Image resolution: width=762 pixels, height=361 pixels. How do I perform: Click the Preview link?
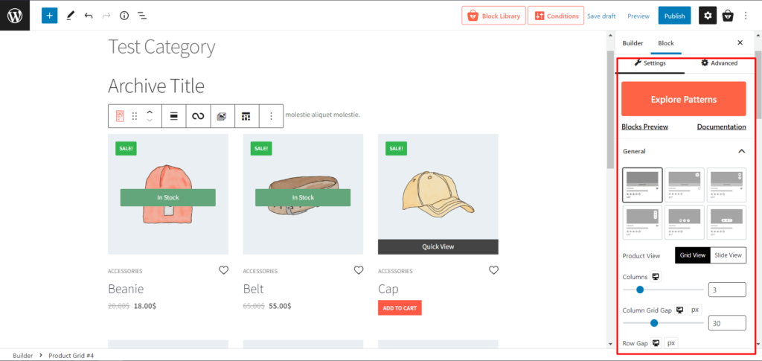tap(638, 16)
